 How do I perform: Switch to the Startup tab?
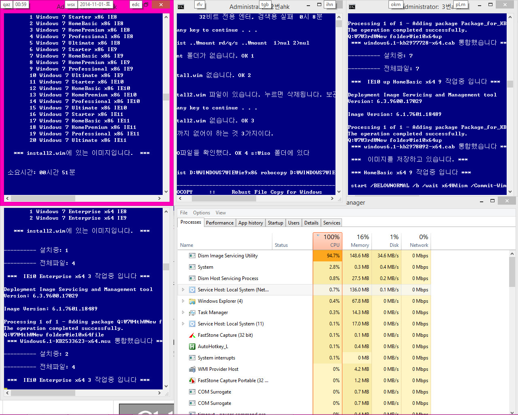(276, 223)
